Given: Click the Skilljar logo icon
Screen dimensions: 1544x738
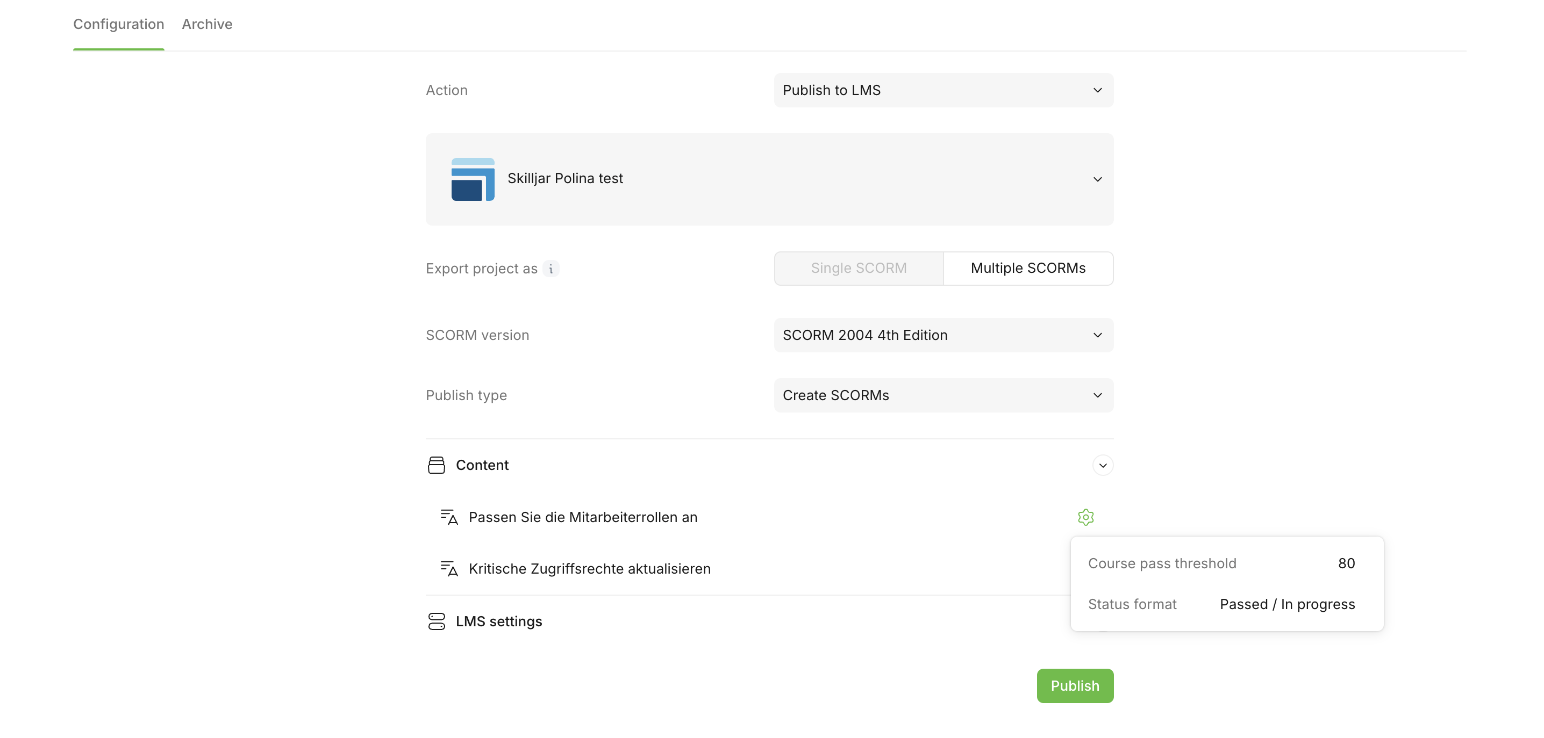Looking at the screenshot, I should tap(473, 178).
